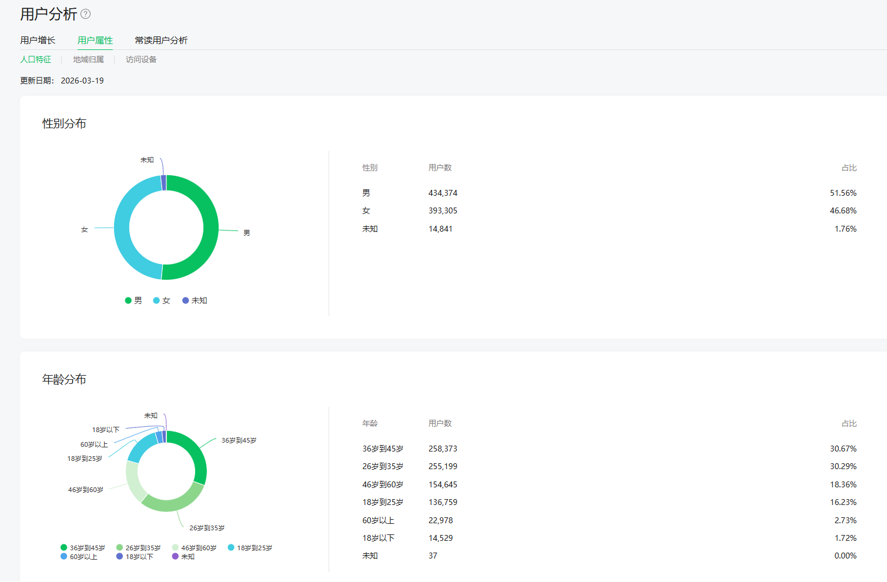Switch to the 用户增长 tab
The height and width of the screenshot is (582, 887).
[x=38, y=40]
